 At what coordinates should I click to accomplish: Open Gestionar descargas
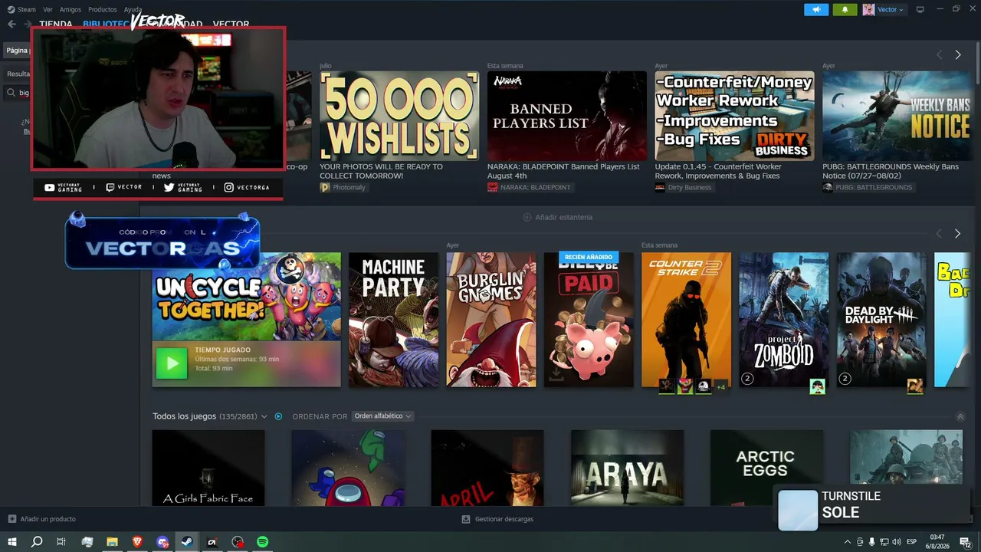497,519
